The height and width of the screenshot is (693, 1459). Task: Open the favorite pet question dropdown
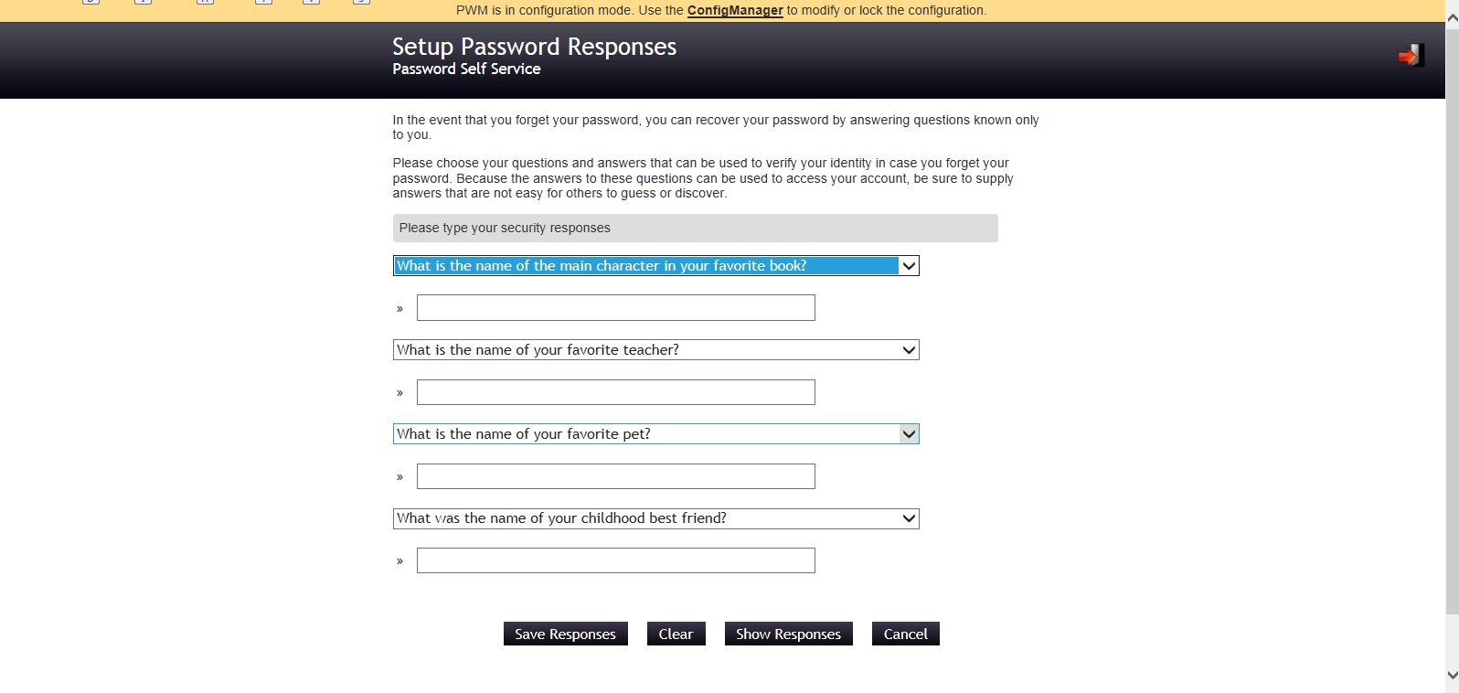(x=655, y=434)
